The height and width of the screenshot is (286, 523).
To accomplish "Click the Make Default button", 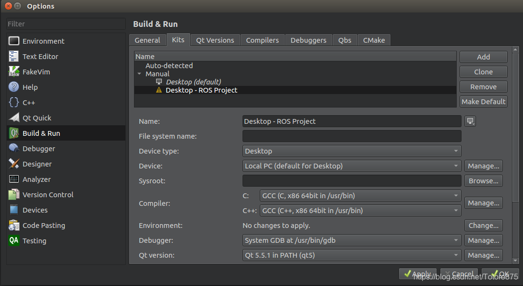I will pyautogui.click(x=483, y=101).
